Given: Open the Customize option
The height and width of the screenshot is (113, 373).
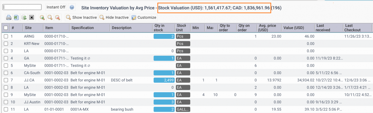Looking at the screenshot, I should pyautogui.click(x=144, y=17).
